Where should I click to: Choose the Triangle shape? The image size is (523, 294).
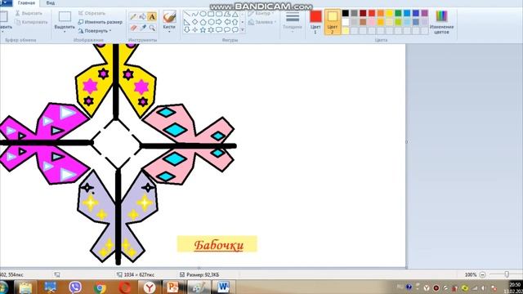point(235,14)
